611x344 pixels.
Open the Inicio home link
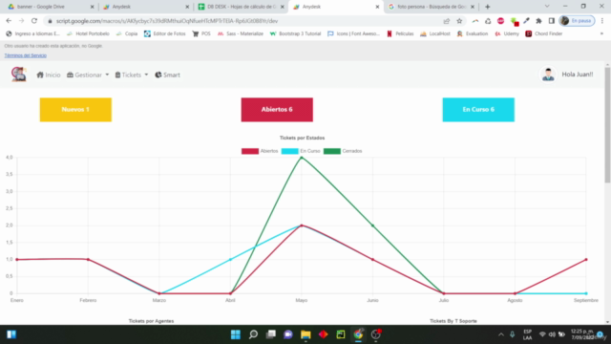[49, 75]
